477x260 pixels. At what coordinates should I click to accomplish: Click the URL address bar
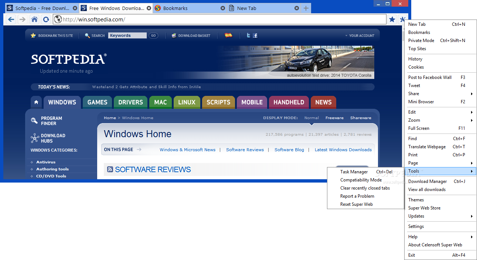(x=220, y=20)
